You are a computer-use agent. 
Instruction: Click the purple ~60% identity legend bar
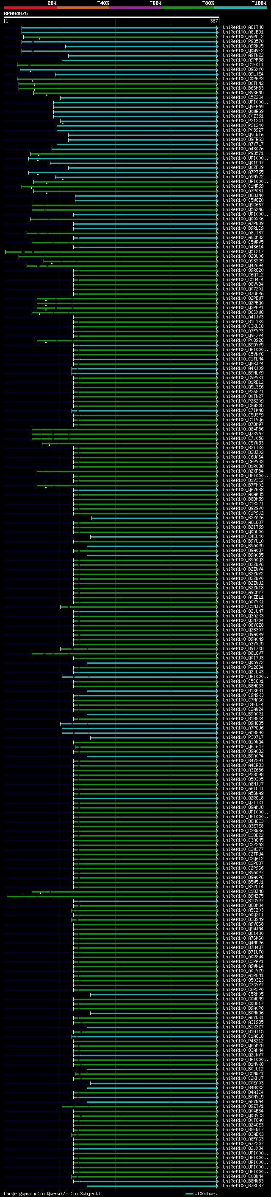tap(136, 8)
